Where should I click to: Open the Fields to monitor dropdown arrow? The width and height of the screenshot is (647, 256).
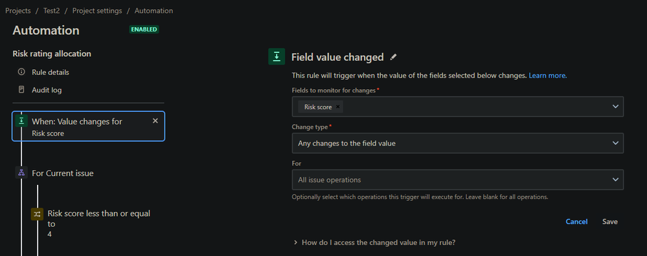[615, 107]
